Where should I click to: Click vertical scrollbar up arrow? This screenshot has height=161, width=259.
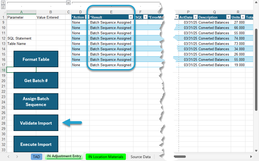256,2
